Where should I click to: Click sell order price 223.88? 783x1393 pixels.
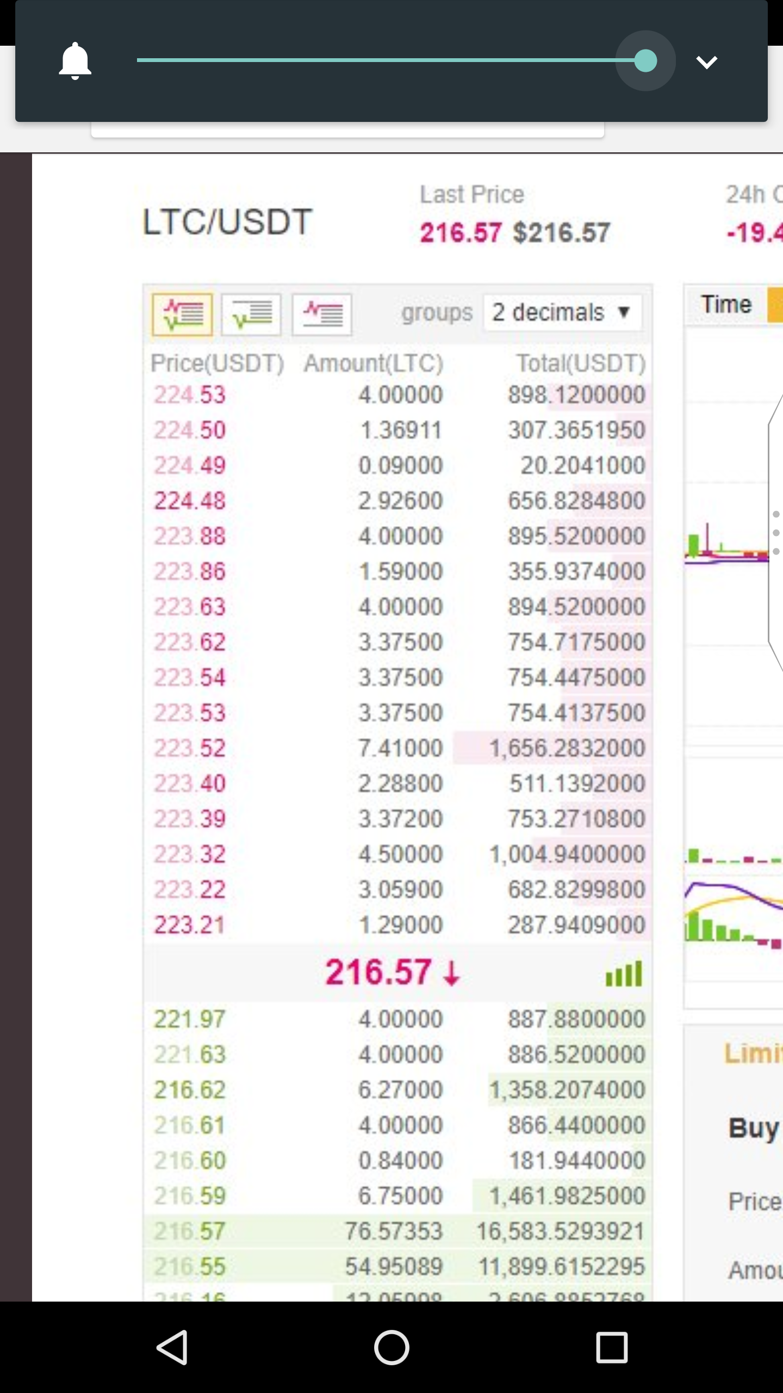[x=189, y=537]
